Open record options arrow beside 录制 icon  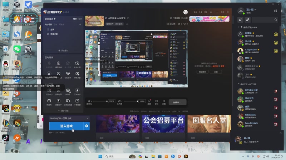pyautogui.click(x=159, y=101)
